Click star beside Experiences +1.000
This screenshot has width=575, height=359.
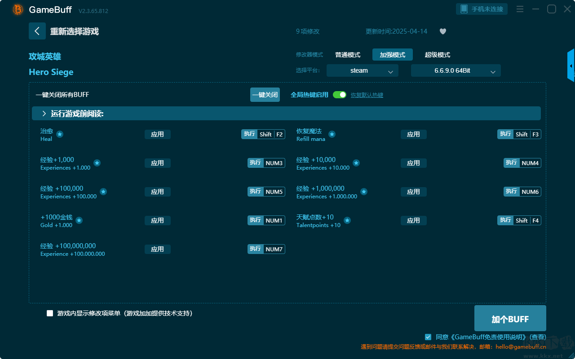click(x=97, y=163)
